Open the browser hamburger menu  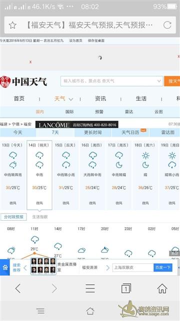90,288
